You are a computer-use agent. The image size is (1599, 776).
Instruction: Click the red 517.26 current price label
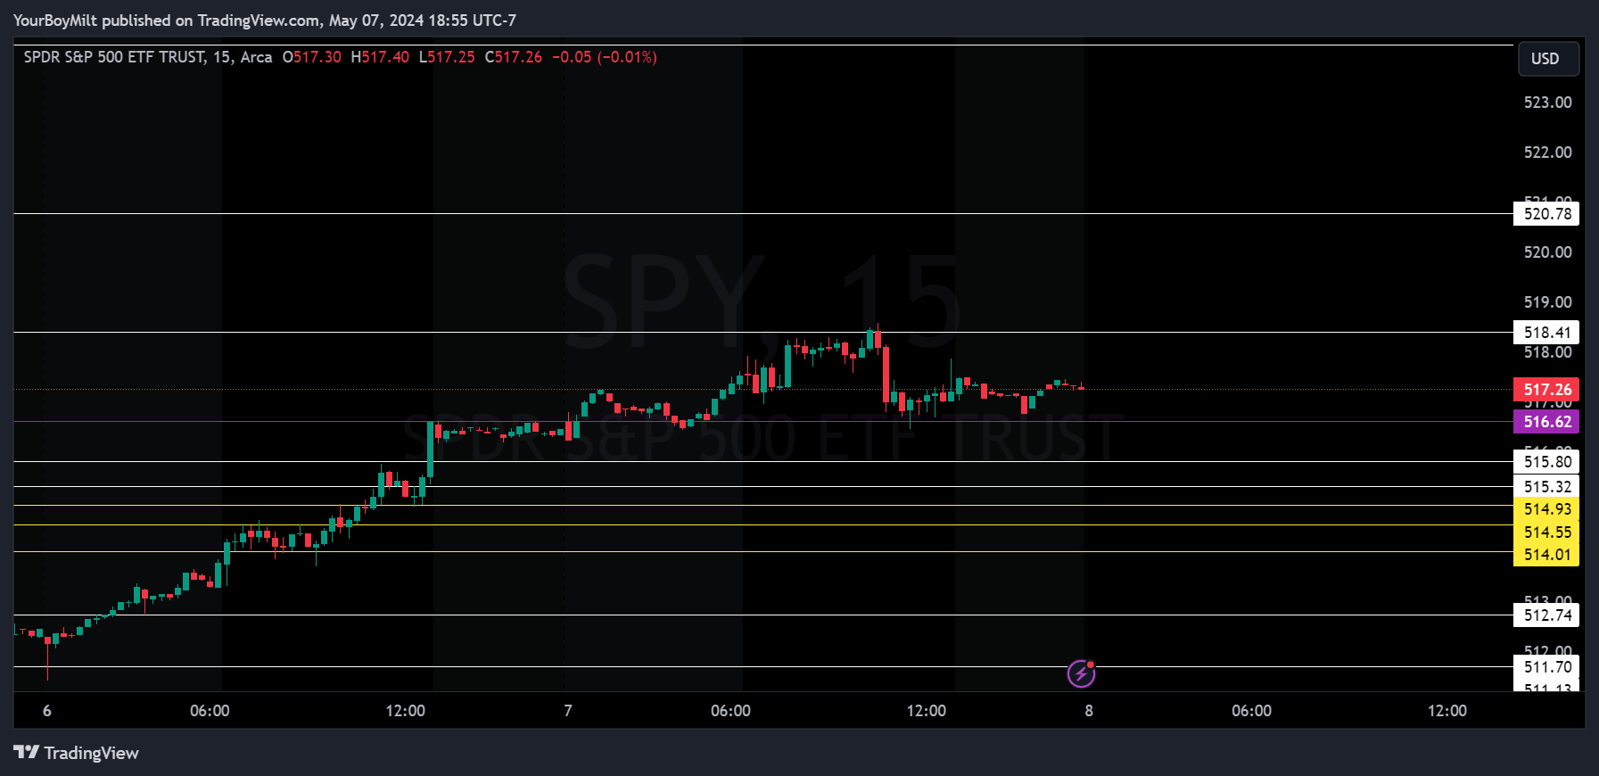tap(1546, 390)
